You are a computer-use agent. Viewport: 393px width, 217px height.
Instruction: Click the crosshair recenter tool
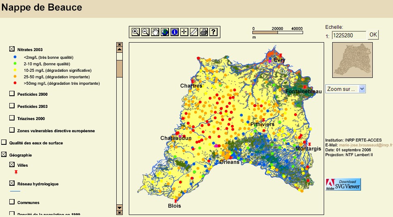point(184,32)
